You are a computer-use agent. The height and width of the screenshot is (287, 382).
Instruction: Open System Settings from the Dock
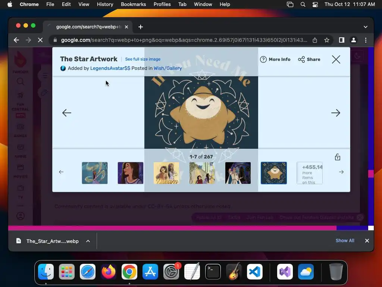tap(171, 272)
